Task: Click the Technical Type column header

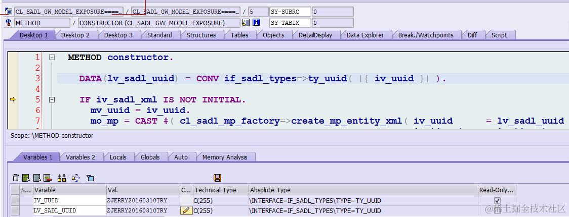Action: coord(221,190)
